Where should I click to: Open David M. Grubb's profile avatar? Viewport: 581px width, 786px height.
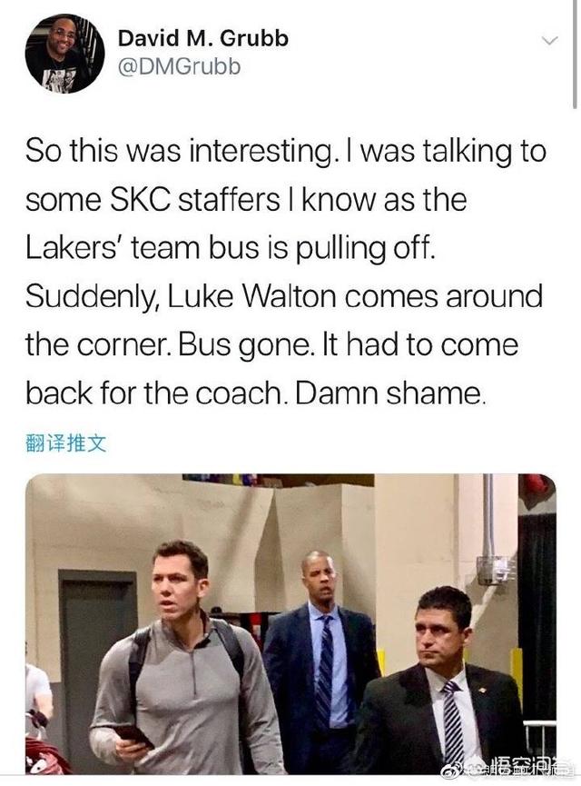tap(64, 54)
